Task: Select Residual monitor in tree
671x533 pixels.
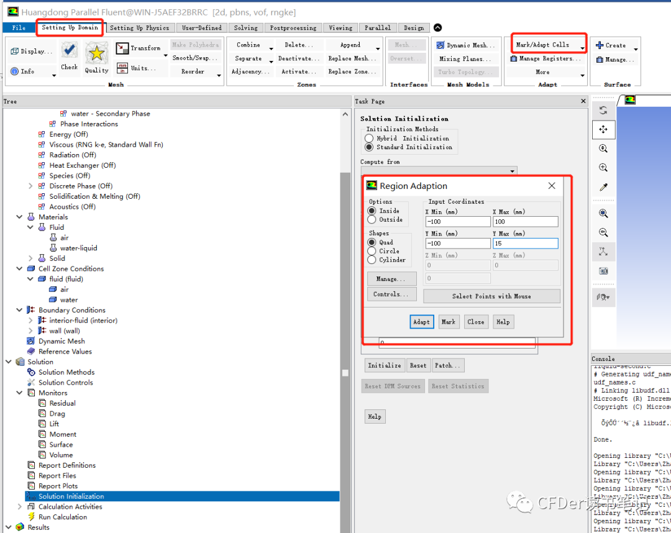Action: [x=62, y=403]
